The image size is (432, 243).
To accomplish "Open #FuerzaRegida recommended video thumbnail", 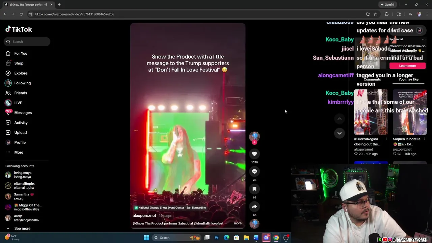I will point(371,112).
